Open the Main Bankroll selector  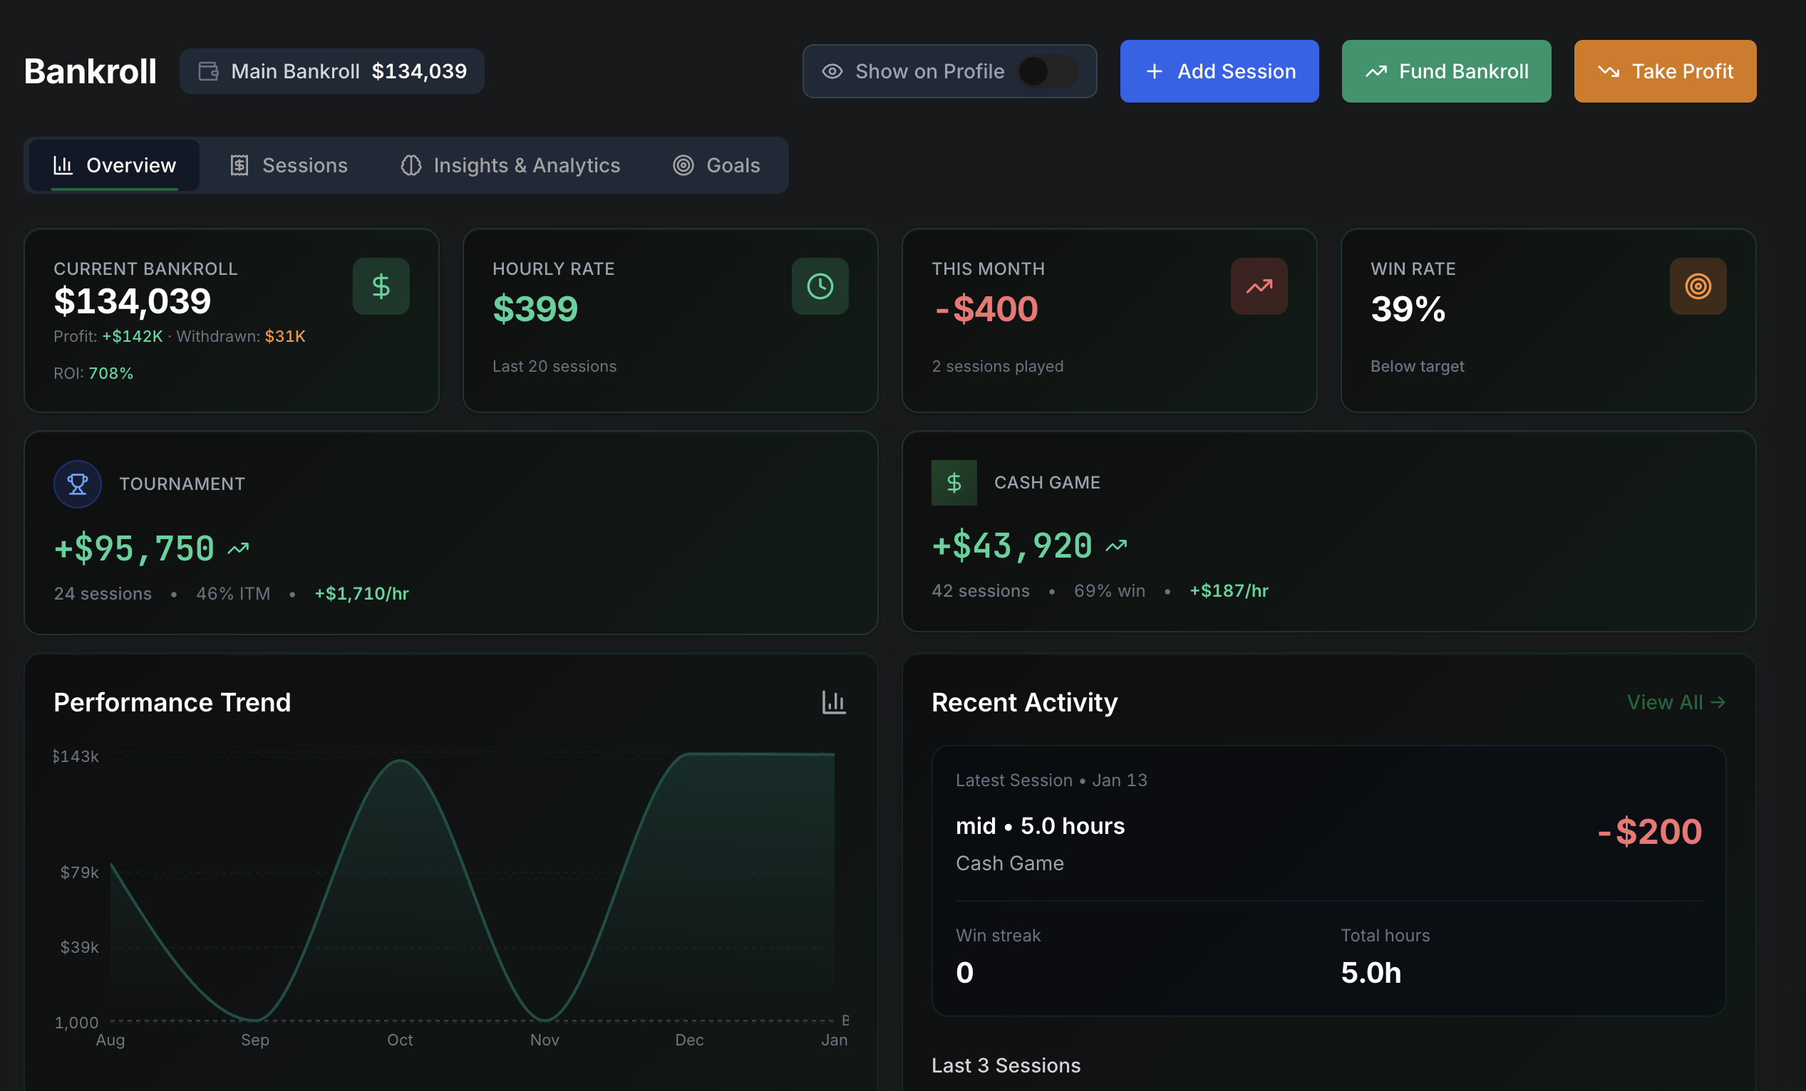(x=332, y=71)
